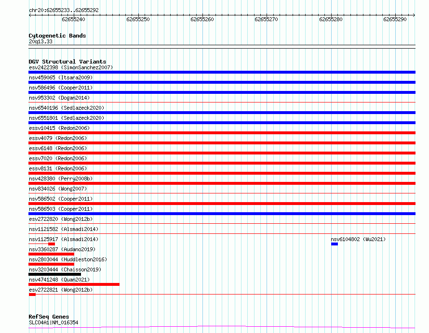Click the short red esv2722821 feature bar
429x333 pixels.
click(x=32, y=295)
